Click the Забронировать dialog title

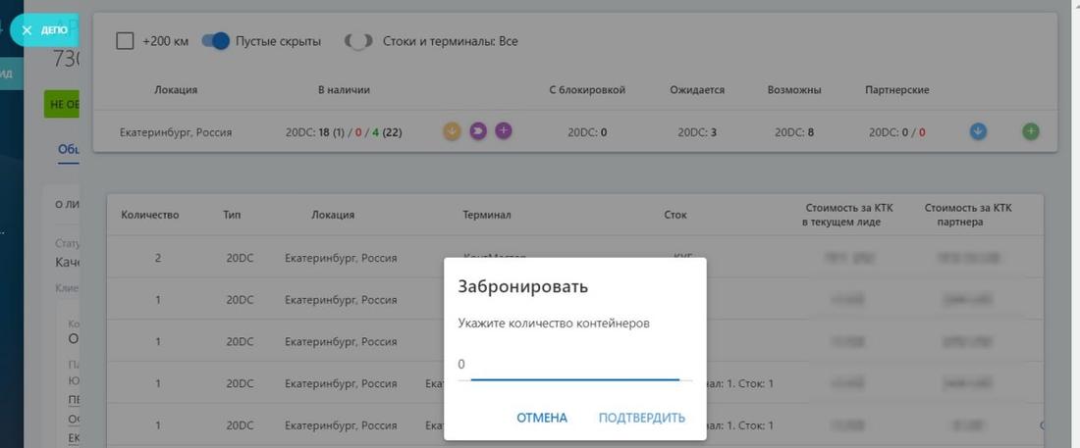tap(522, 286)
